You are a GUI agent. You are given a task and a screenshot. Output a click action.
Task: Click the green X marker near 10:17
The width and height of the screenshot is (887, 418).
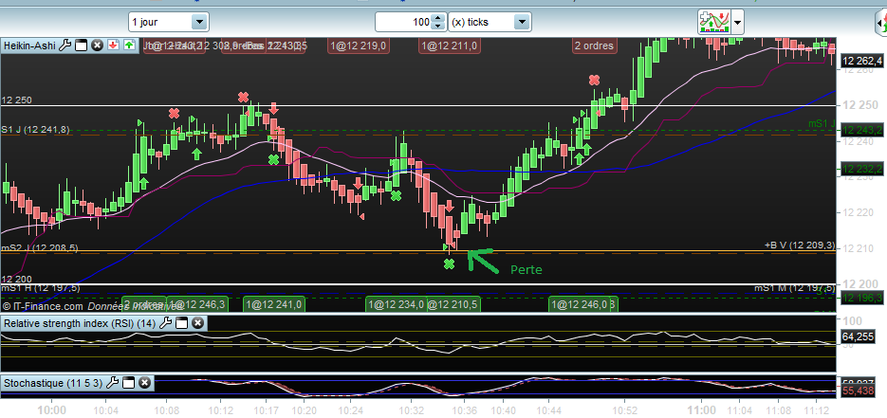(274, 160)
